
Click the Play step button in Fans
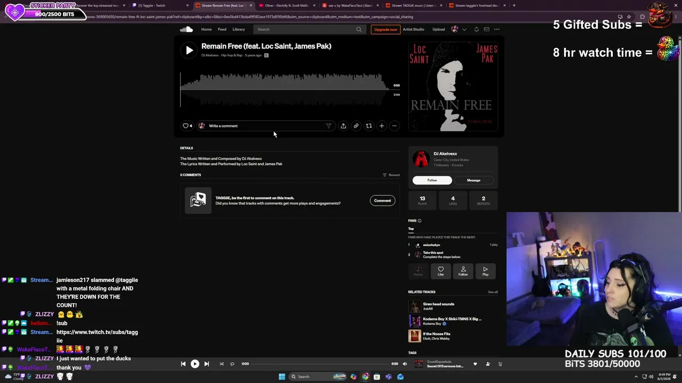pos(485,271)
